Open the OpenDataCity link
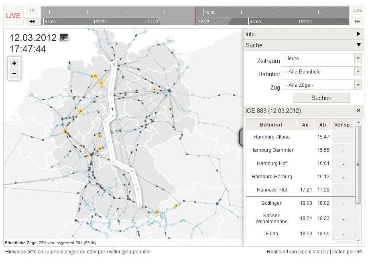The width and height of the screenshot is (372, 265). coord(314,252)
